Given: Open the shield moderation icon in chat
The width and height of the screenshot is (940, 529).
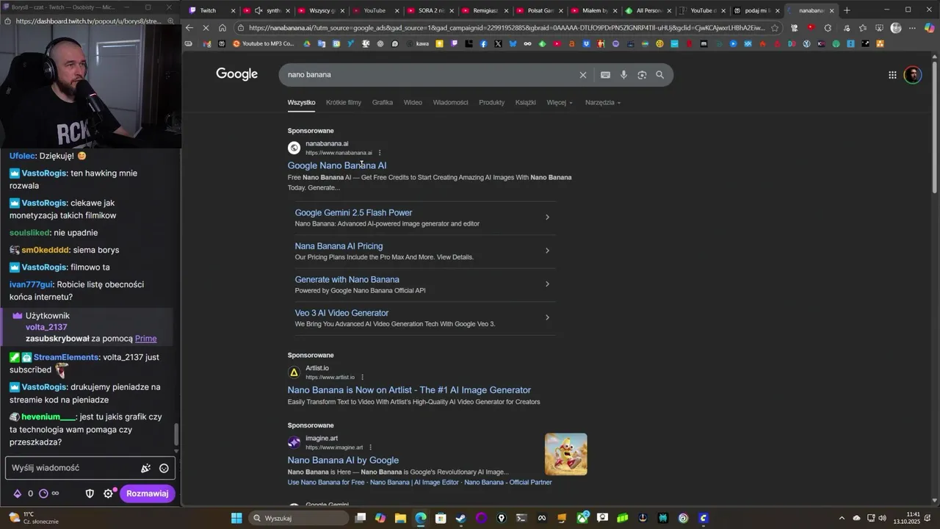Looking at the screenshot, I should pos(90,494).
